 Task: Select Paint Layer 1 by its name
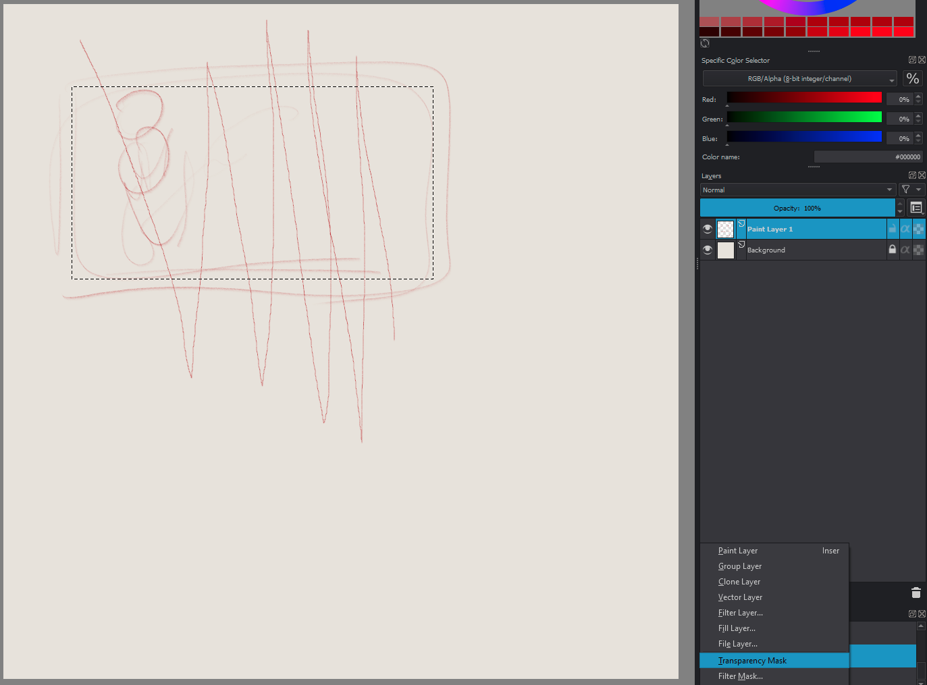(770, 229)
